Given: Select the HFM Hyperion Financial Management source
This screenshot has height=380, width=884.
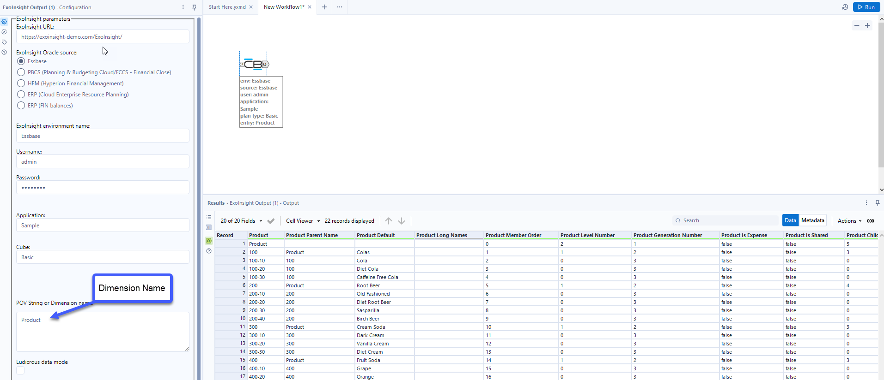Looking at the screenshot, I should point(21,83).
